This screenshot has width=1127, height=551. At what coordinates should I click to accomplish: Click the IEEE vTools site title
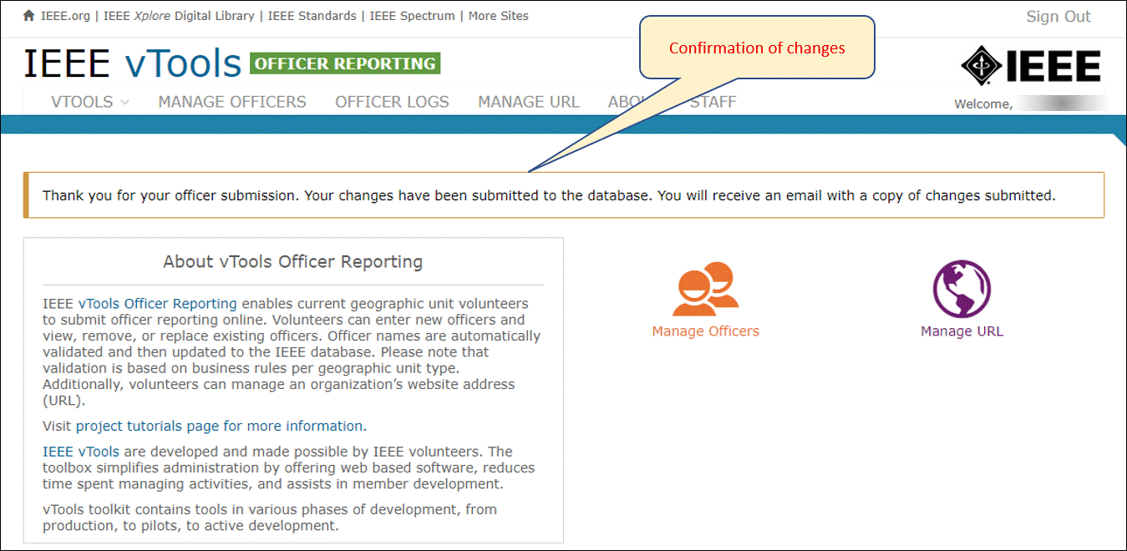133,63
